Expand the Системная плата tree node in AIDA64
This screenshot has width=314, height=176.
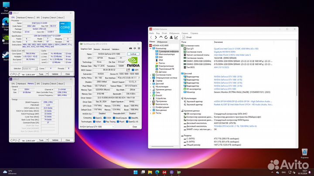click(150, 75)
